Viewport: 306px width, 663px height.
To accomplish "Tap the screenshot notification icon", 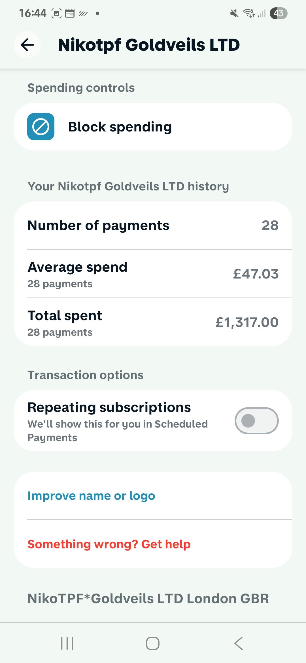I will pos(56,13).
